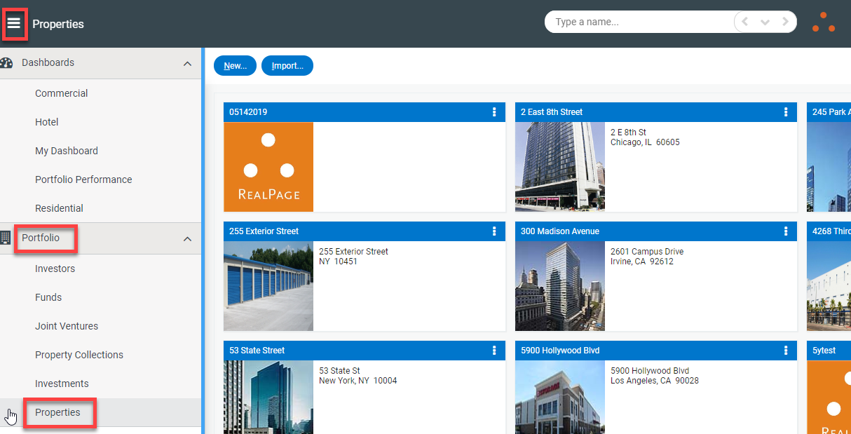This screenshot has height=434, width=851.
Task: Click the Chicago, IL 60605 address text
Action: point(645,142)
